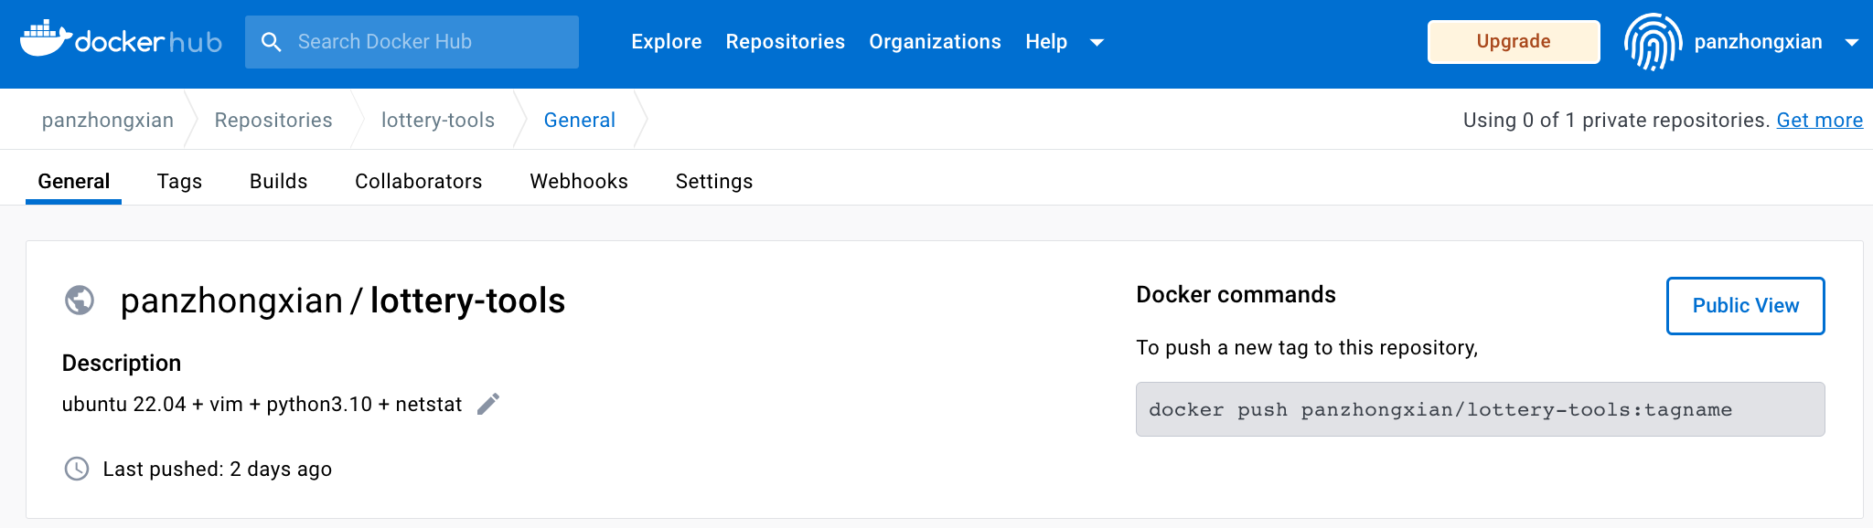Expand the panzhongxian account dropdown arrow
The image size is (1873, 528).
1852,42
